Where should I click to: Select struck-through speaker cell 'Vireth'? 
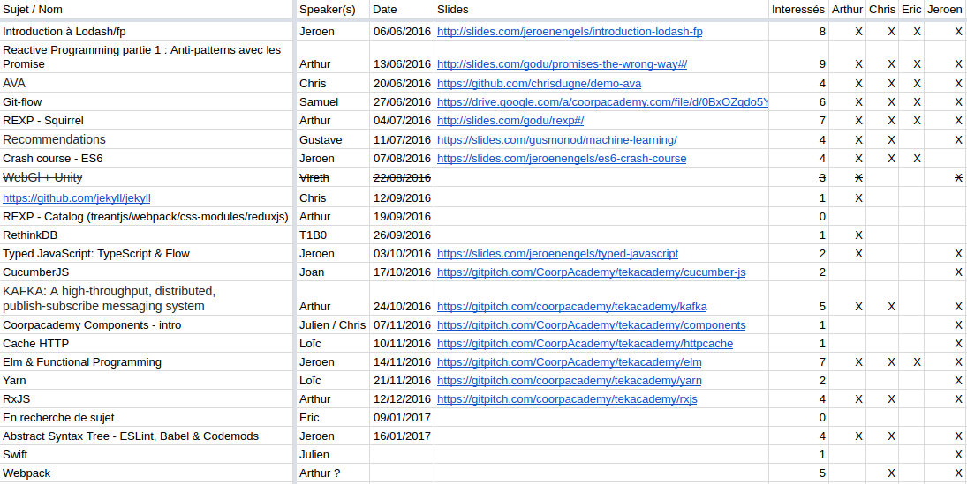333,177
